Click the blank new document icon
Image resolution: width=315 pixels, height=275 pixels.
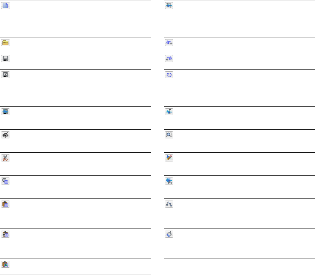coord(6,6)
